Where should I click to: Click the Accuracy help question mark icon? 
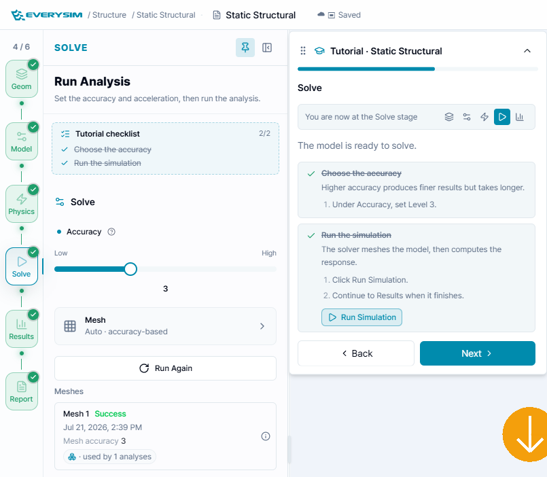point(111,232)
